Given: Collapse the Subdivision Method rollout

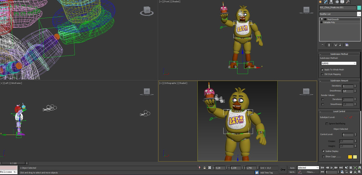Looking at the screenshot, I should point(339,54).
